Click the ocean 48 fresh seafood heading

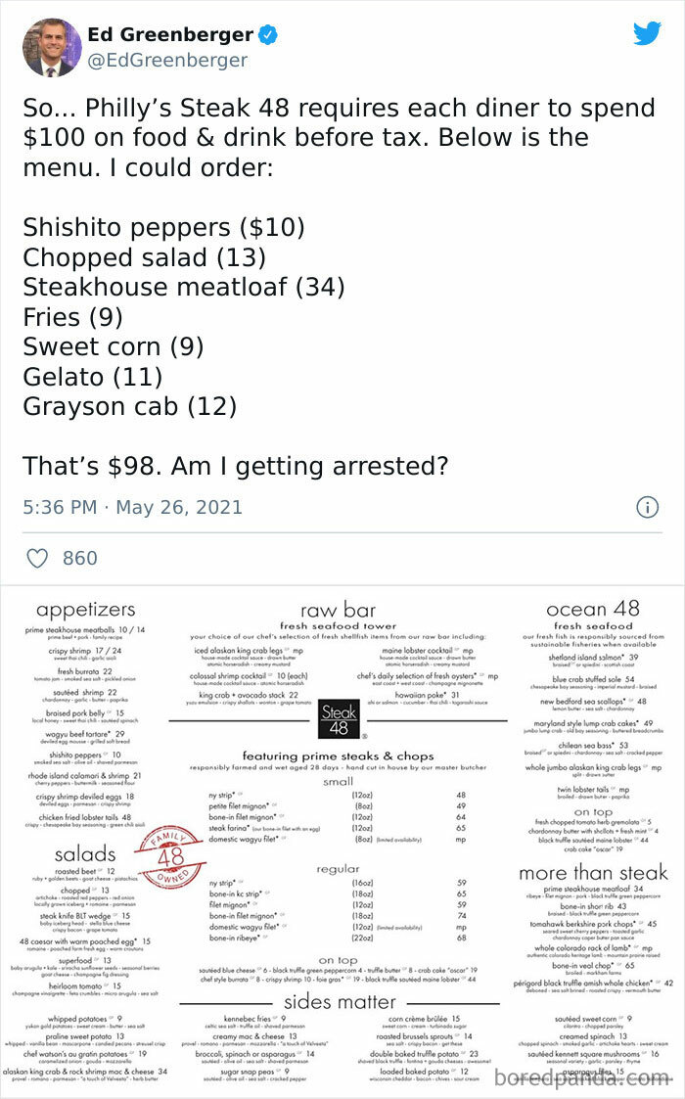pyautogui.click(x=594, y=614)
